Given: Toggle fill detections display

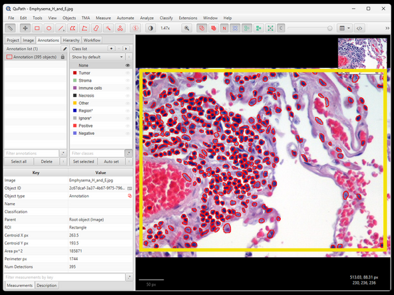Looking at the screenshot, I should (x=258, y=28).
